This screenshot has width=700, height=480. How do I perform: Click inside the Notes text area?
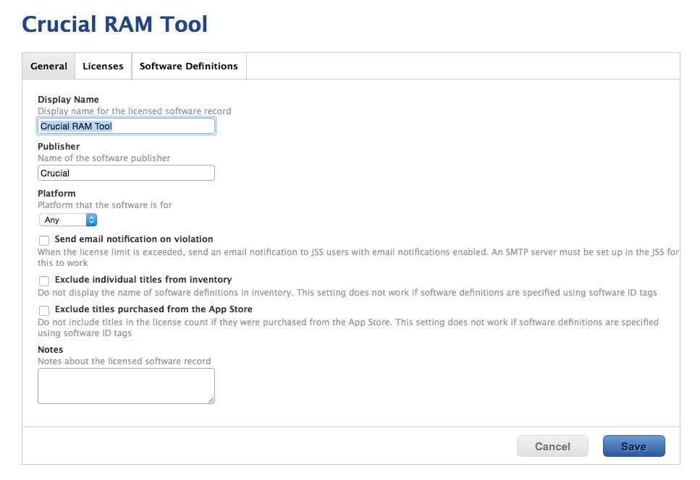click(126, 386)
